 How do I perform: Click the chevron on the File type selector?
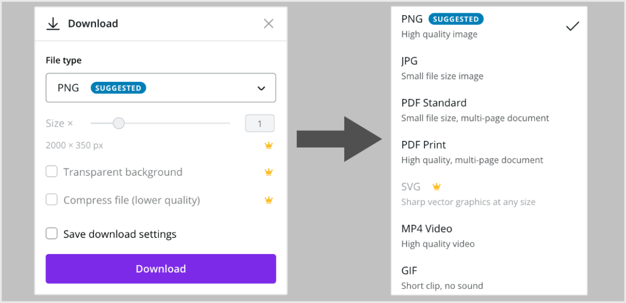pos(261,88)
